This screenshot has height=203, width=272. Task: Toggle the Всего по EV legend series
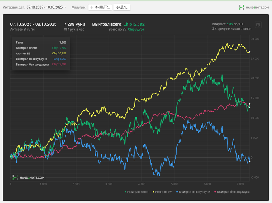[162, 192]
